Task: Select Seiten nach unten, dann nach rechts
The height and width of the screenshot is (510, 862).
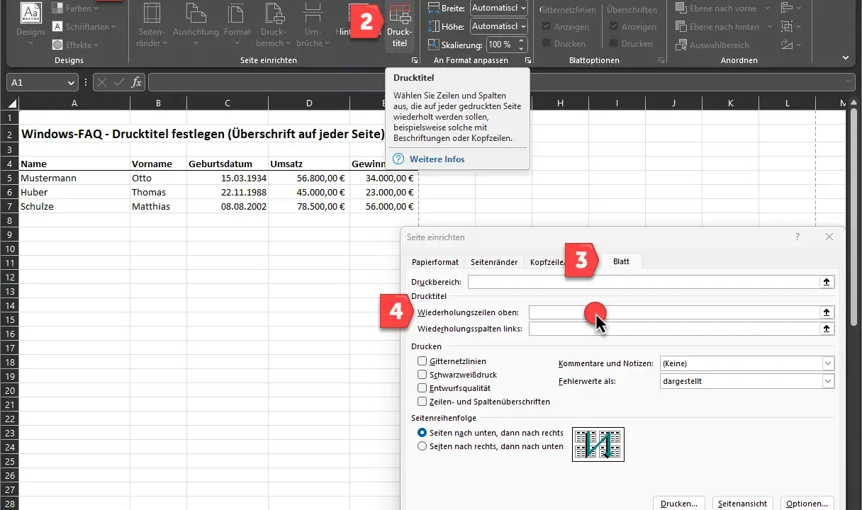Action: 422,433
